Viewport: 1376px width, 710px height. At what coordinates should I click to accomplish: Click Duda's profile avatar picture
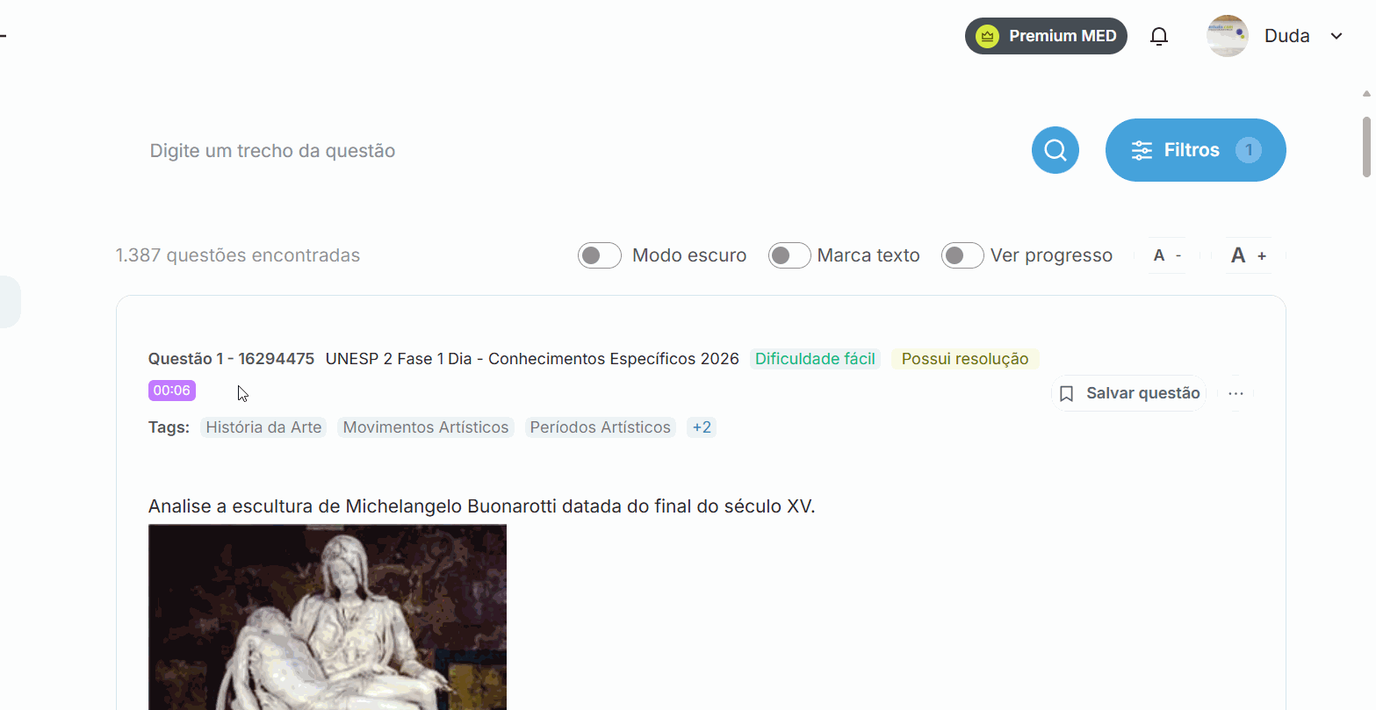point(1228,36)
